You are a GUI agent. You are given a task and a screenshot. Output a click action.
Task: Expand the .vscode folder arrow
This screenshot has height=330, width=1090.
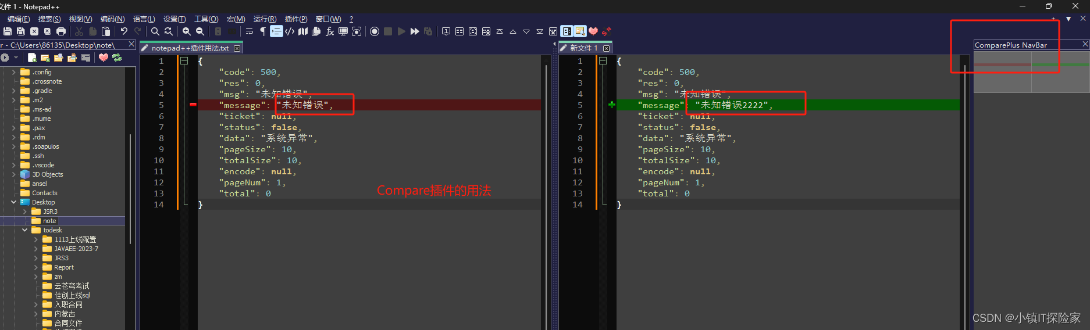[x=13, y=165]
